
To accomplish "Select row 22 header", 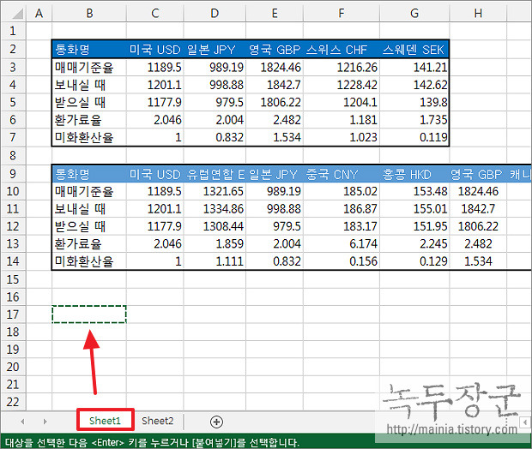I will tap(13, 402).
